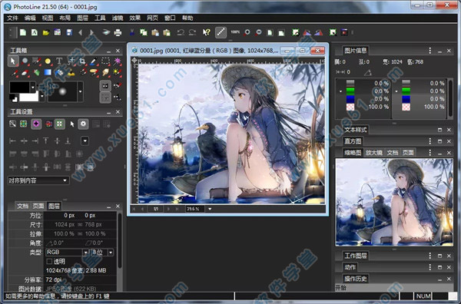Open the 直方图 panel tab

[353, 141]
